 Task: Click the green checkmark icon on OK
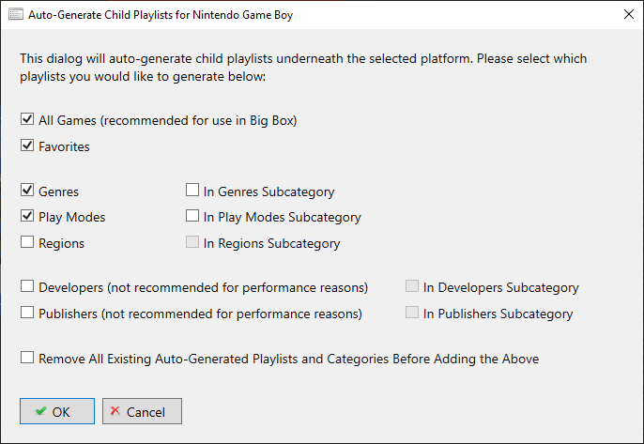coord(40,411)
